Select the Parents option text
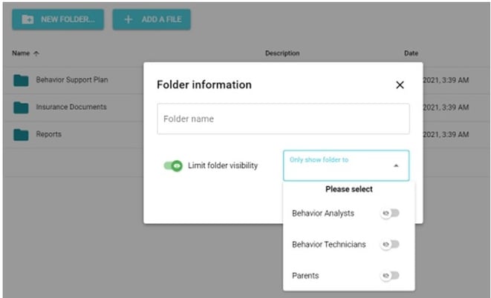The height and width of the screenshot is (298, 491). pyautogui.click(x=305, y=276)
